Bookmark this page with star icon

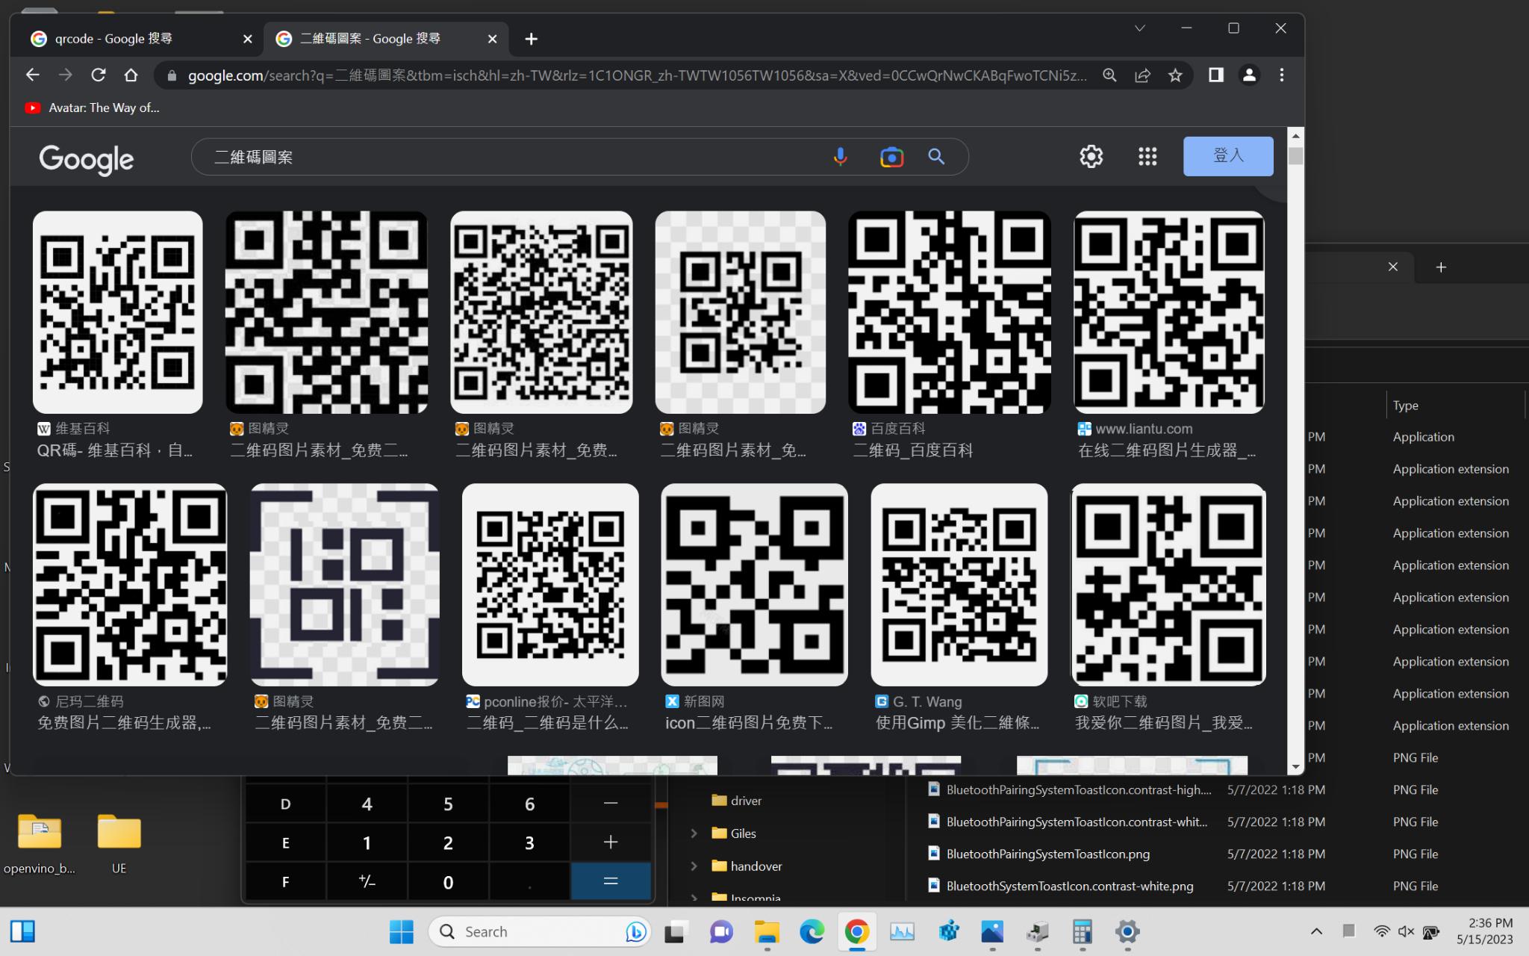1175,75
